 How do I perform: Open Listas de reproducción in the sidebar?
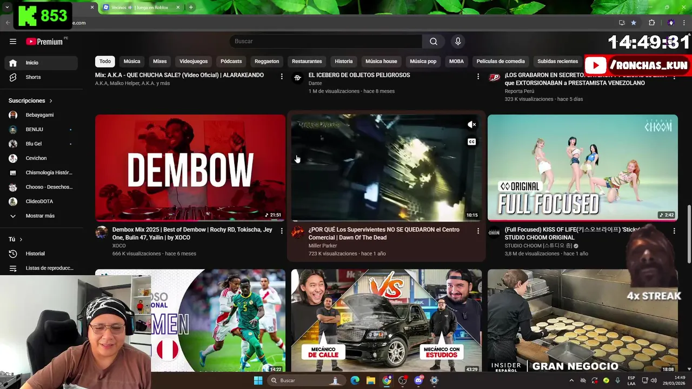click(x=41, y=269)
